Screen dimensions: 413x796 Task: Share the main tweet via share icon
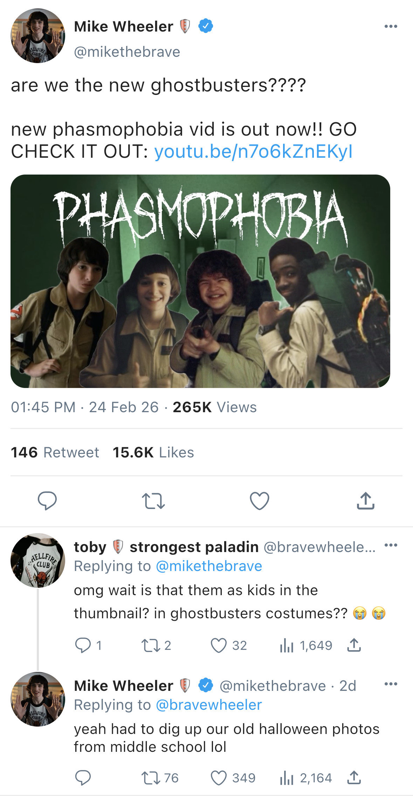point(365,501)
